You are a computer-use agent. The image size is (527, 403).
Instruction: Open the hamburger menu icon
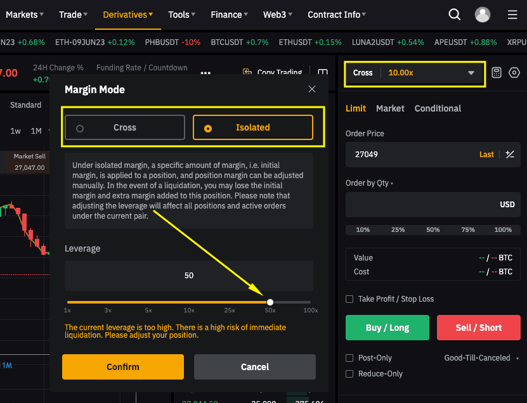click(512, 15)
